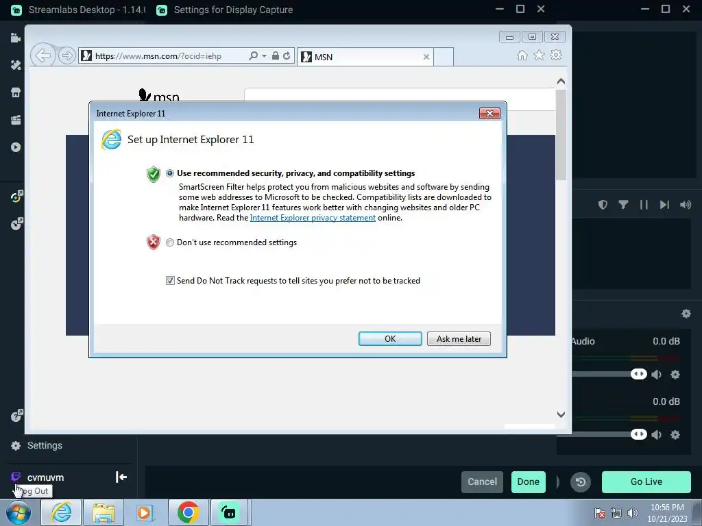The image size is (702, 526).
Task: Open the Highlighter clapperboard icon in sidebar
Action: (16, 120)
